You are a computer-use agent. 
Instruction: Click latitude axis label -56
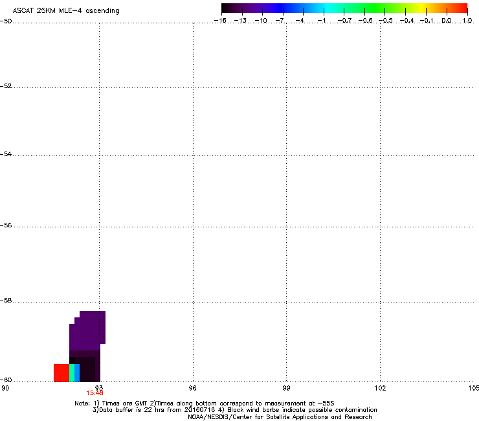tap(6, 225)
